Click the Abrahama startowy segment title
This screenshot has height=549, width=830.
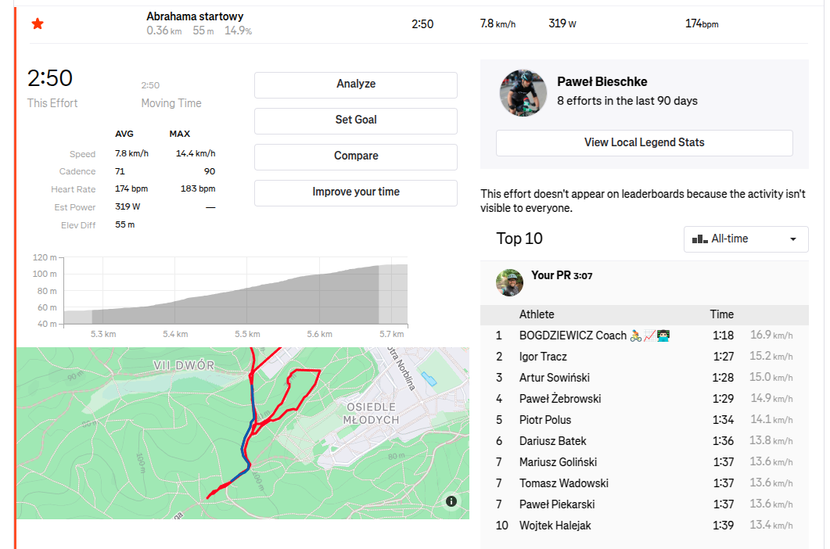point(195,16)
